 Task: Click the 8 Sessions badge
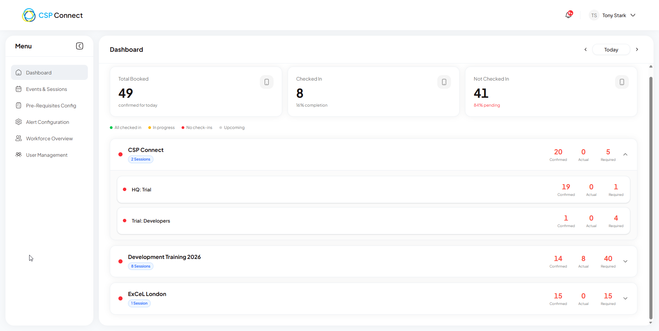141,266
